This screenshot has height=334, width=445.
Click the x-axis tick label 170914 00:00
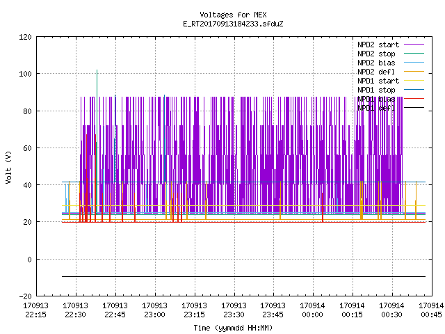click(312, 310)
